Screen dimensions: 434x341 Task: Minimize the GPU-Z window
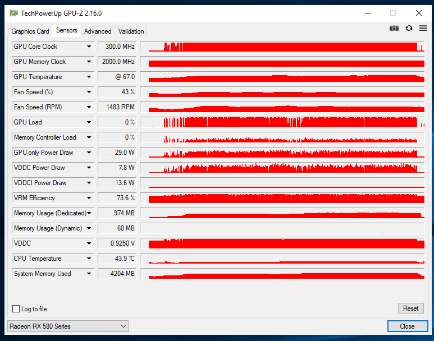[x=368, y=13]
